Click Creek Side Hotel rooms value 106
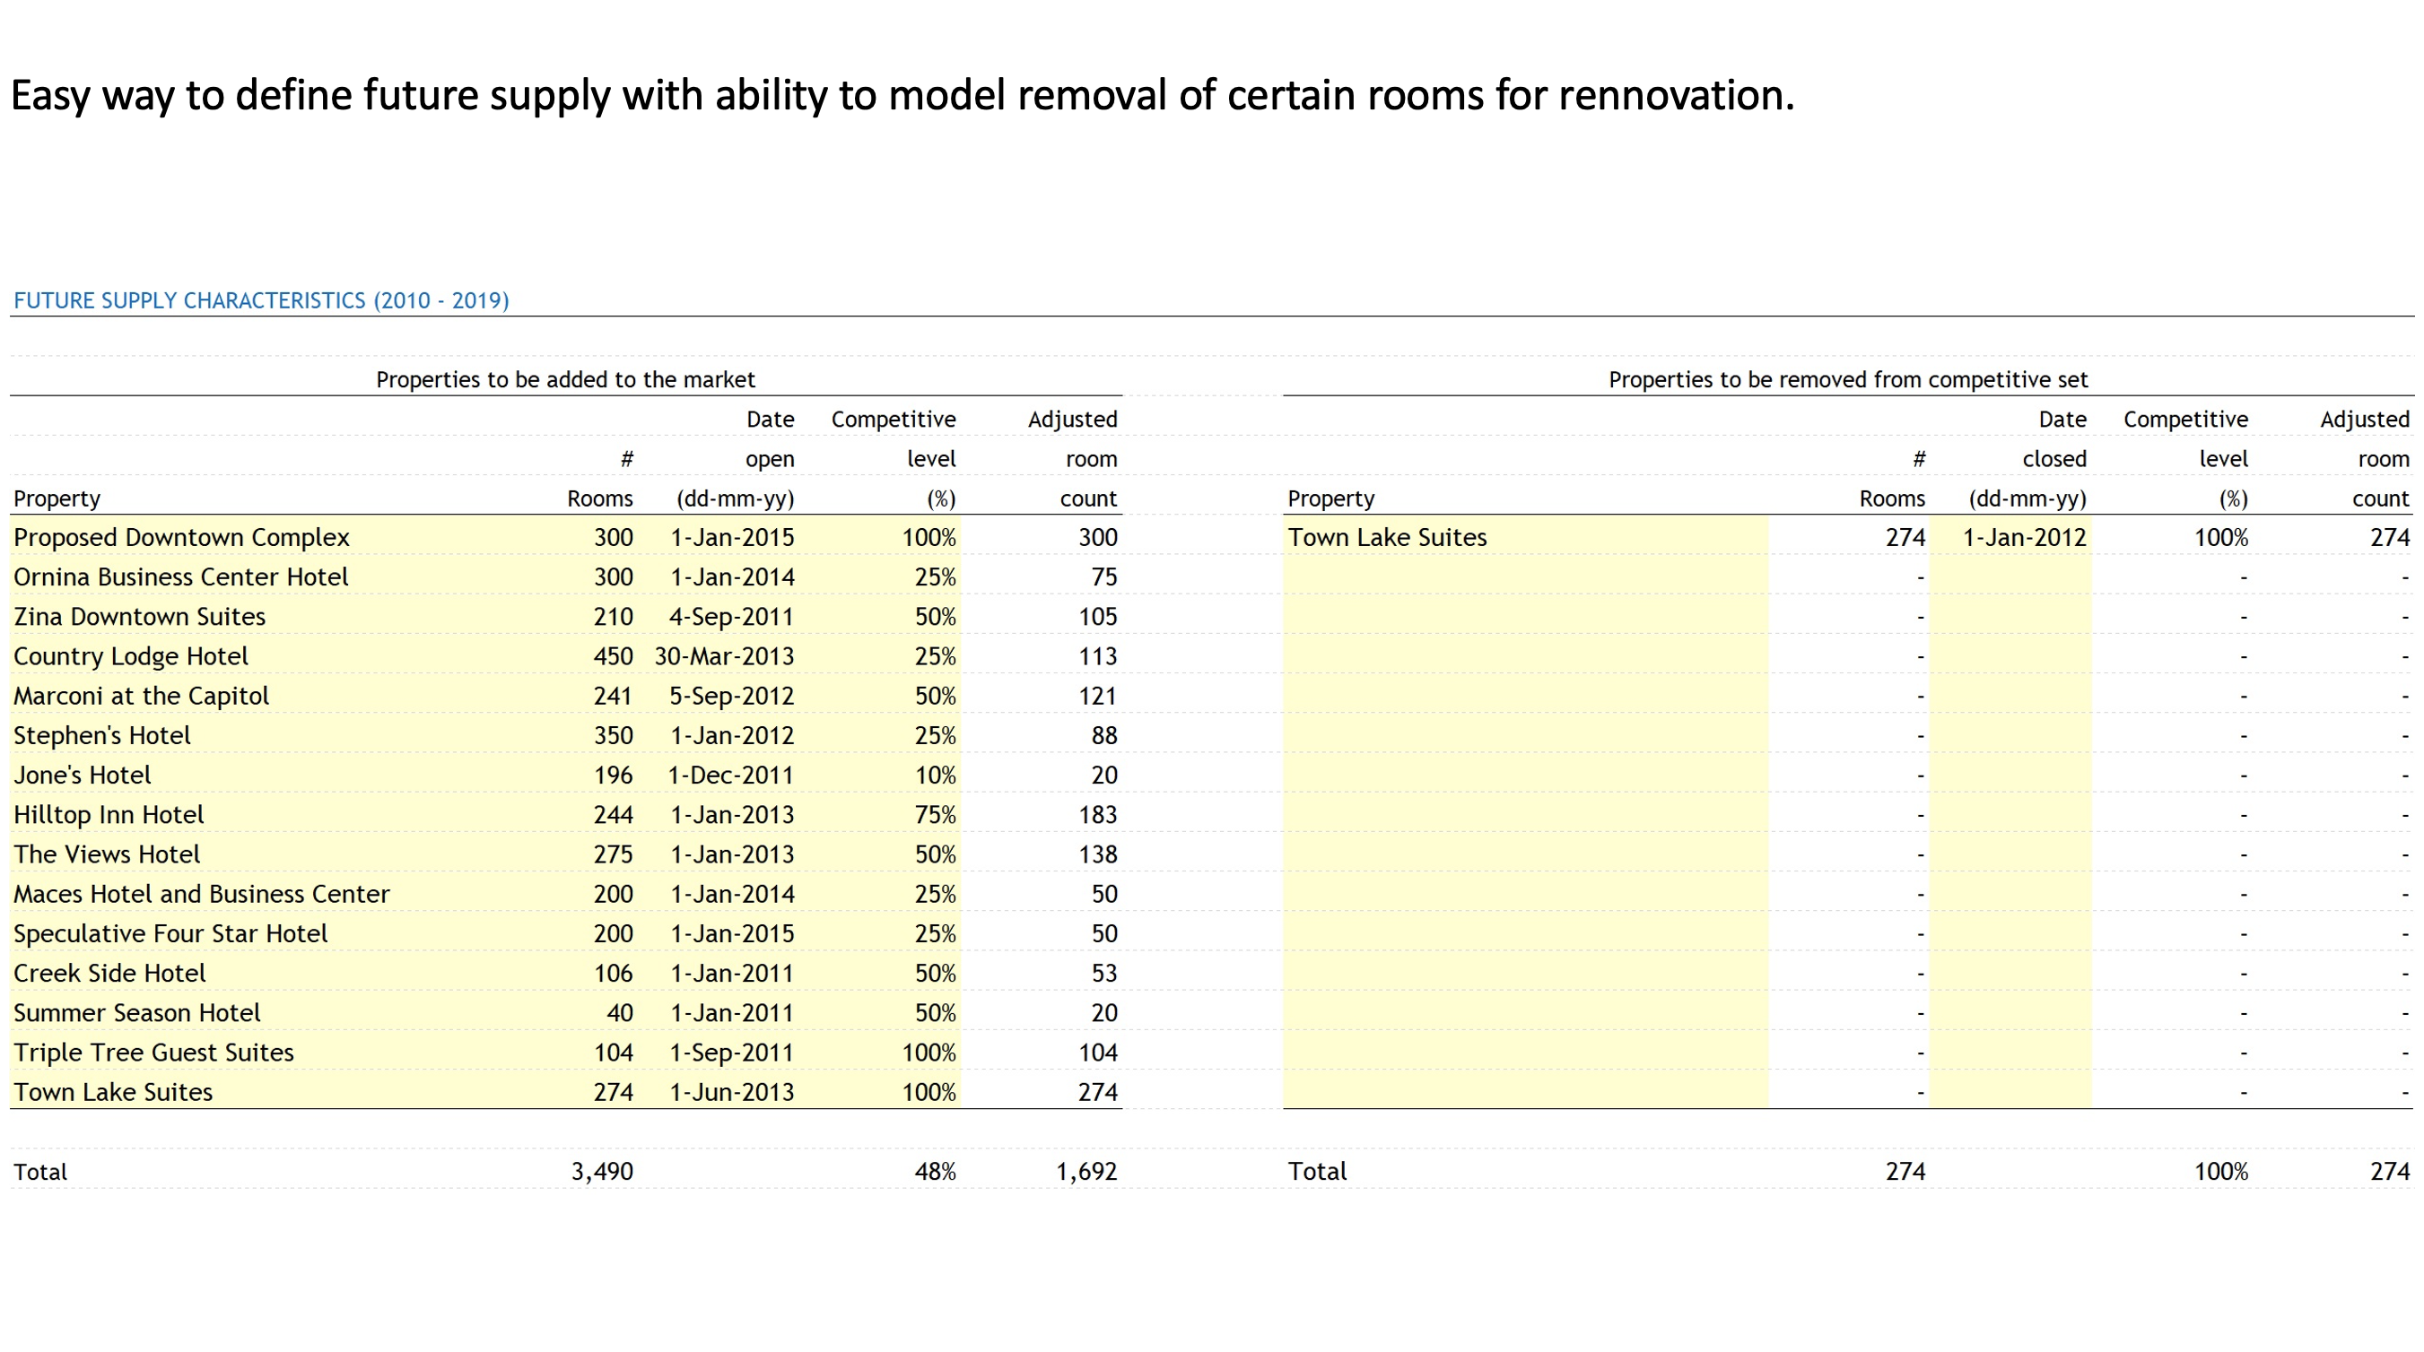The width and height of the screenshot is (2424, 1352). coord(613,973)
